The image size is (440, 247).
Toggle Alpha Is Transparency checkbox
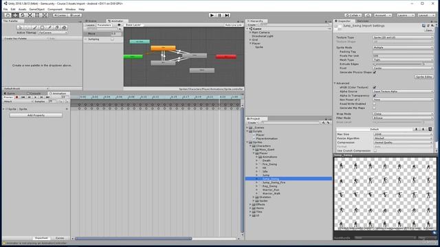click(x=374, y=95)
